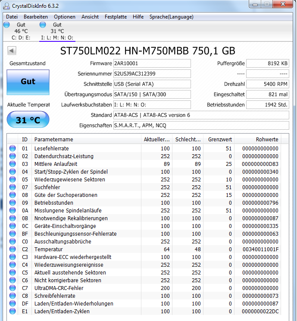Image resolution: width=297 pixels, height=321 pixels.
Task: Click the blue status orb of the 46 °C disk
Action: click(x=6, y=25)
